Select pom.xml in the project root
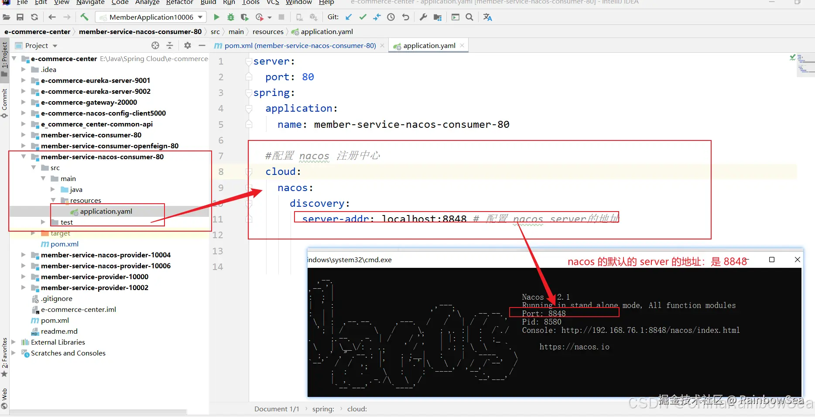 tap(55, 320)
